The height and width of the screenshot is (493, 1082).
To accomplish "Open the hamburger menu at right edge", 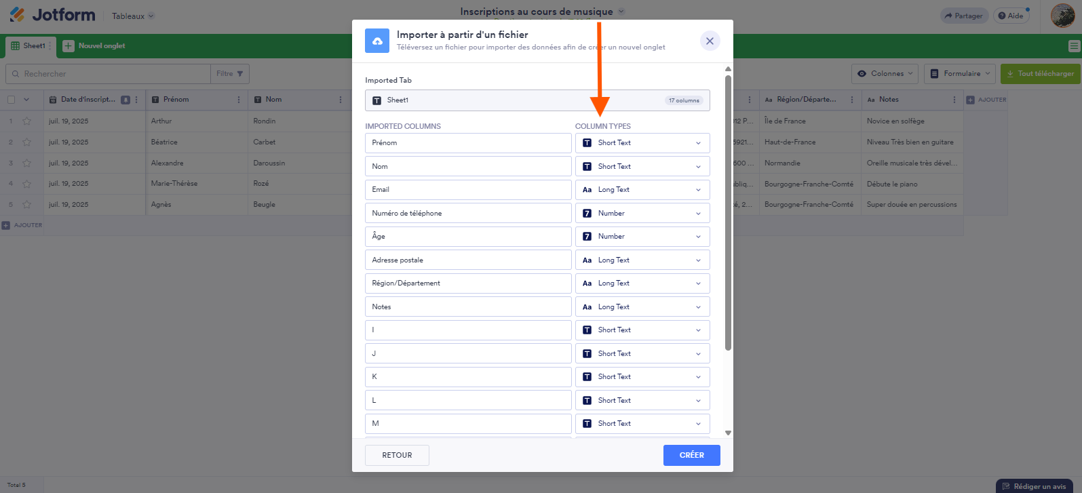I will [1074, 46].
